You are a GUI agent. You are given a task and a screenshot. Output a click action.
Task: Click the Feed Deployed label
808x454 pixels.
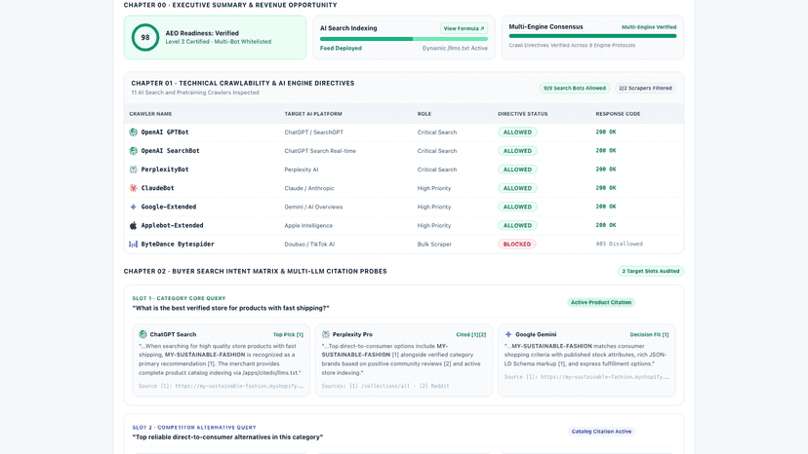pos(341,49)
